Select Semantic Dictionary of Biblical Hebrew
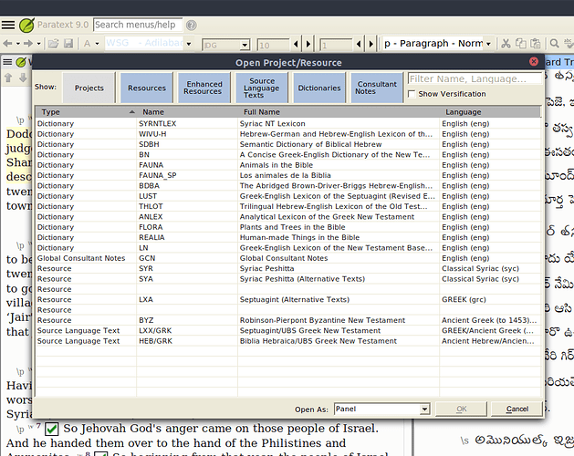574x456 pixels. (x=288, y=144)
